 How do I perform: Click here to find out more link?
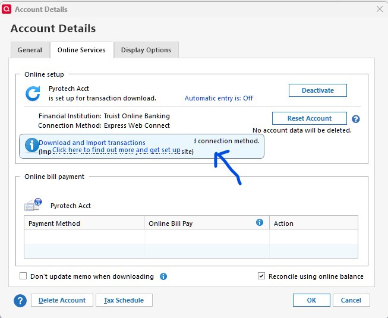[x=116, y=150]
